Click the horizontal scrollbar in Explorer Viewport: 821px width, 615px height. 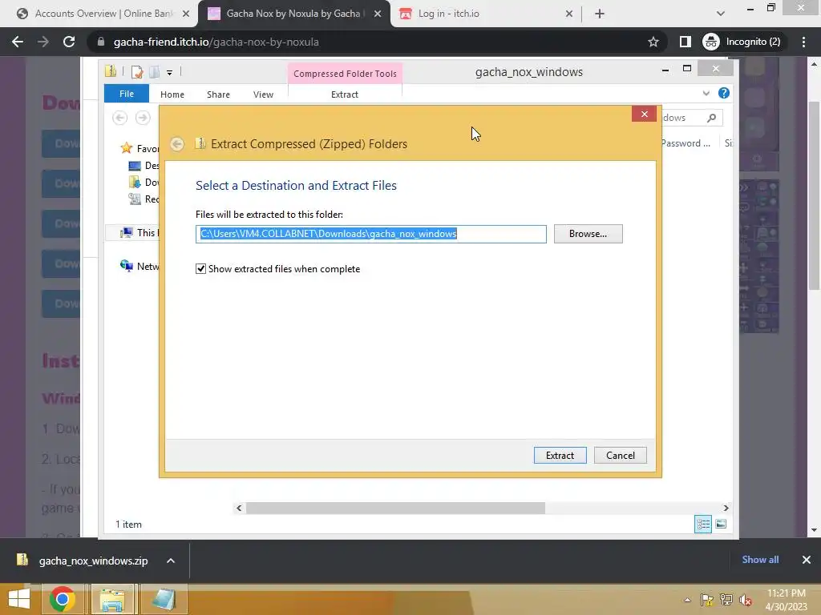pyautogui.click(x=395, y=508)
